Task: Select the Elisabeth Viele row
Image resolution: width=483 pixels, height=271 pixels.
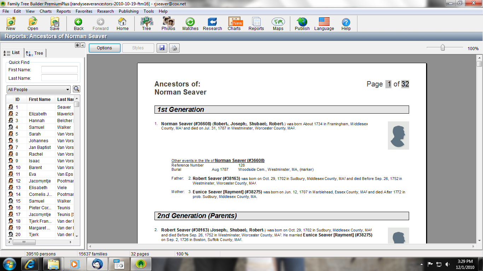Action: point(41,187)
